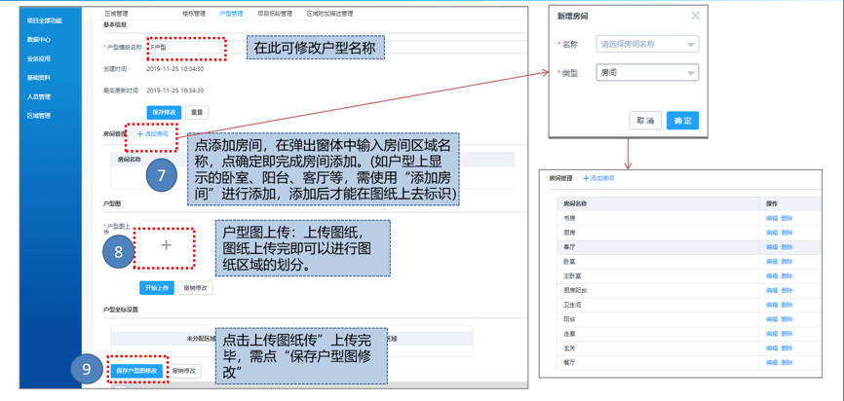Click the 保存修改 button

coord(164,112)
